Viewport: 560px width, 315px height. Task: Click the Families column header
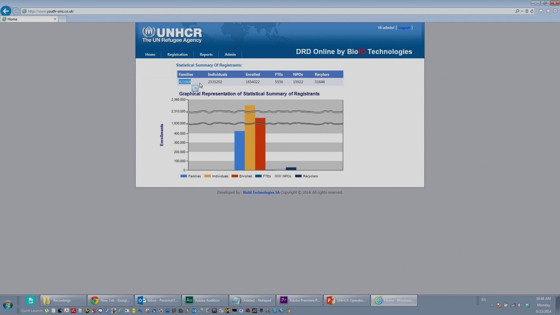click(186, 74)
